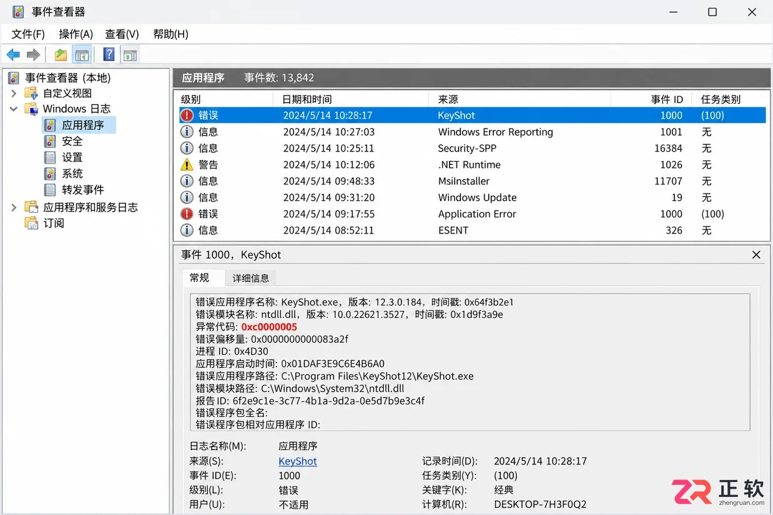Image resolution: width=773 pixels, height=515 pixels.
Task: Click event time 2024/5/14 08:52:11
Action: (328, 230)
